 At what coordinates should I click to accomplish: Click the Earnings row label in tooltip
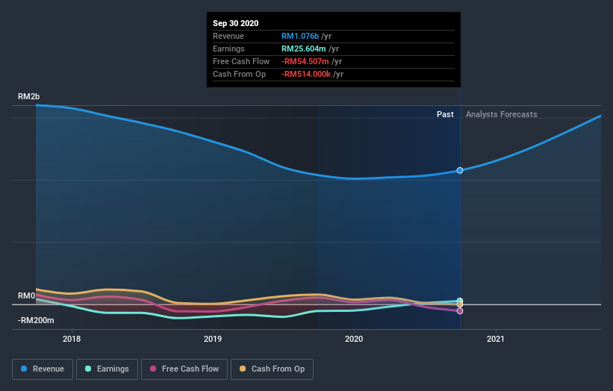pyautogui.click(x=228, y=49)
